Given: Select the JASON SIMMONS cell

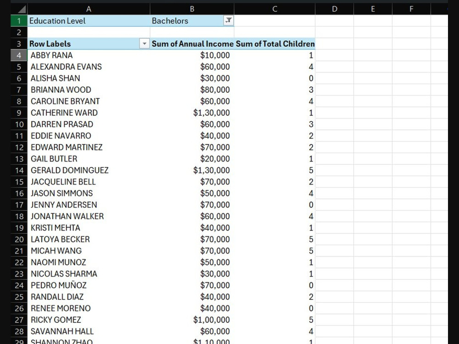Looking at the screenshot, I should pos(89,194).
